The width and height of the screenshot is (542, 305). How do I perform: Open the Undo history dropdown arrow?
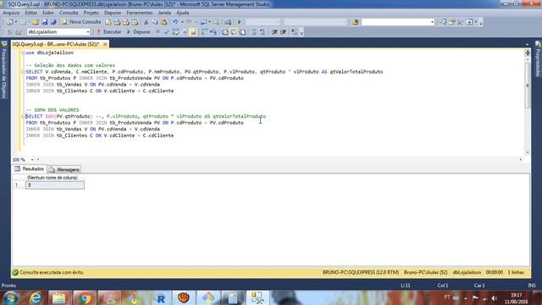[182, 22]
